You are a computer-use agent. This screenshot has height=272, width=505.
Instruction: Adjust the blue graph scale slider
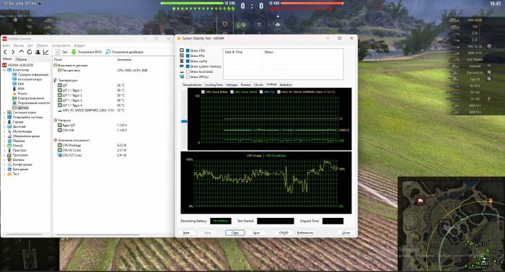pyautogui.click(x=184, y=121)
